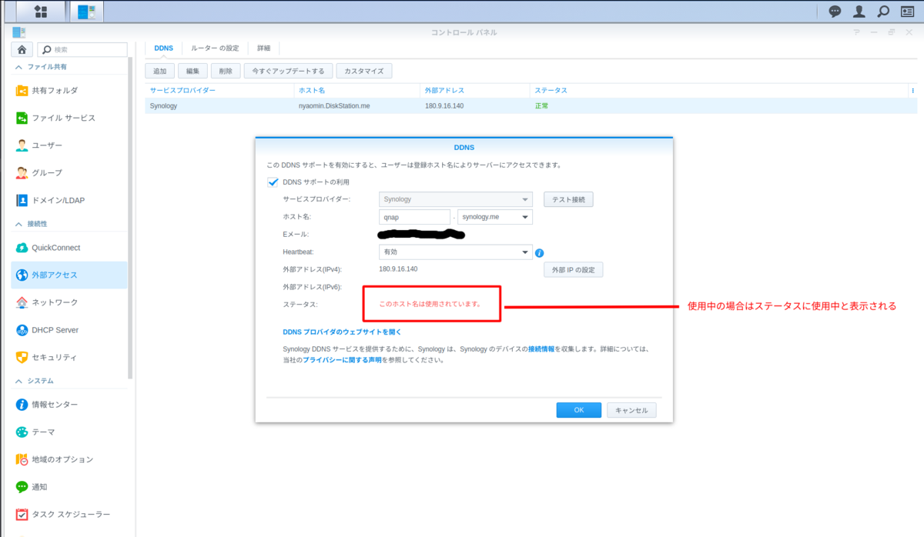Open the synology.me domain dropdown
The height and width of the screenshot is (537, 924).
coord(494,217)
